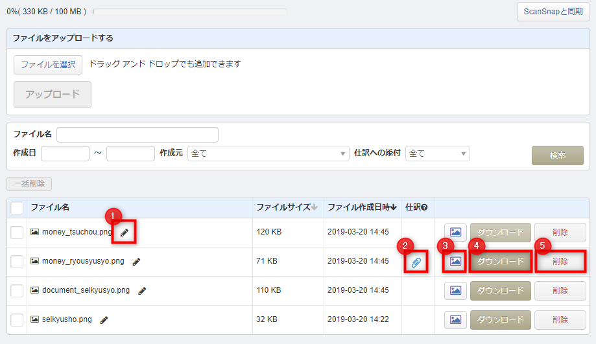Download document_seikyusyo.png

(500, 290)
